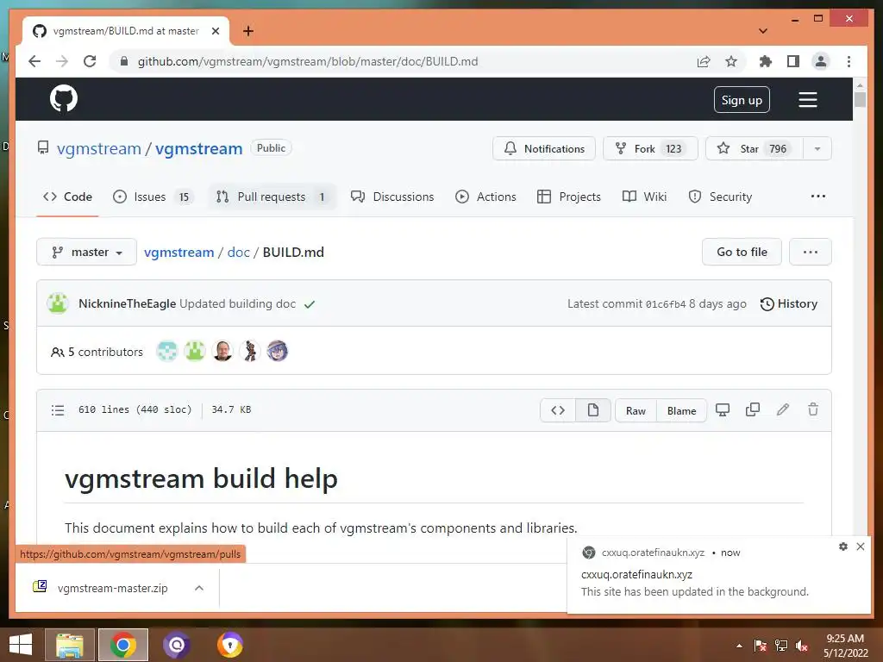The image size is (883, 662).
Task: Open Chrome's three-dot menu
Action: [x=849, y=61]
